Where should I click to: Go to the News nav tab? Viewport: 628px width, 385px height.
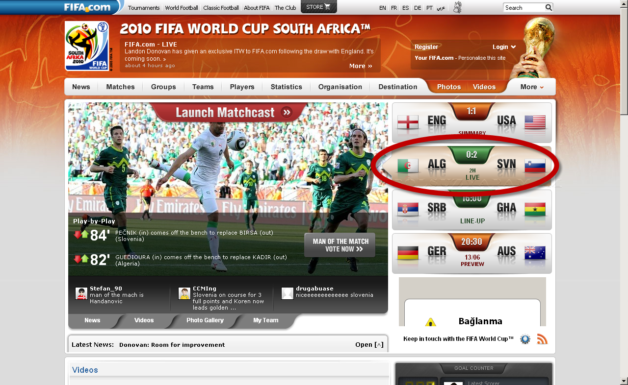click(x=81, y=87)
